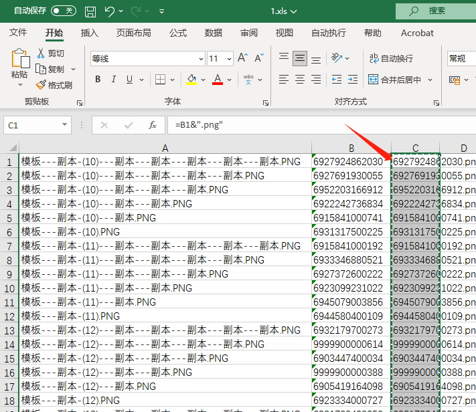This screenshot has height=412, width=476.
Task: Switch to the 公式 tab
Action: click(x=178, y=33)
